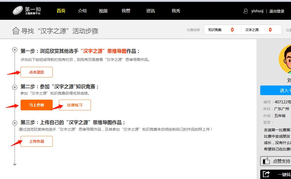Click the down arrow ending the steps timeline
The image size is (291, 179).
point(15,165)
